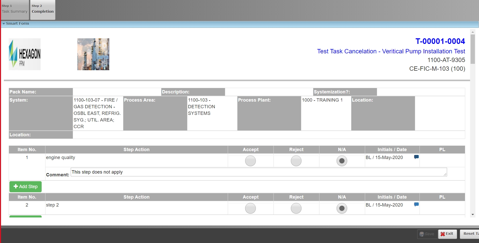Click the Hexagon PPM logo
The image size is (479, 243).
(x=25, y=54)
